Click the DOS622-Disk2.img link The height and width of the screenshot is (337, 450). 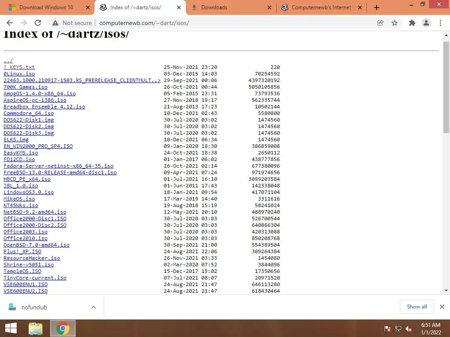click(29, 126)
